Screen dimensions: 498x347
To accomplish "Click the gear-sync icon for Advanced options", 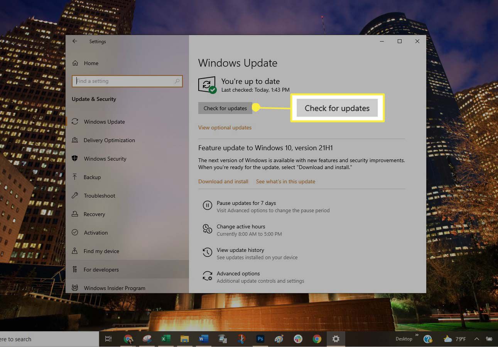I will click(207, 276).
